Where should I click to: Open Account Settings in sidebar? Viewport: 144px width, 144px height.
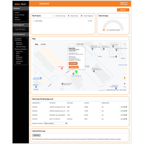(x=20, y=15)
